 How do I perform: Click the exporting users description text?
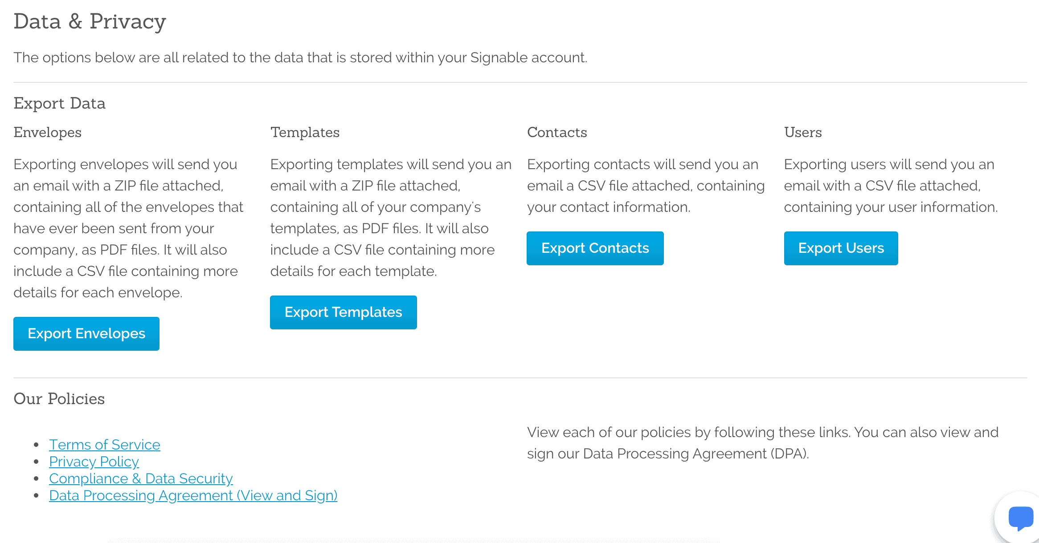click(x=890, y=186)
